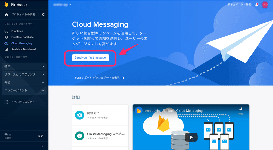Expand the 構築 category
This screenshot has height=150, width=273.
coord(24,66)
